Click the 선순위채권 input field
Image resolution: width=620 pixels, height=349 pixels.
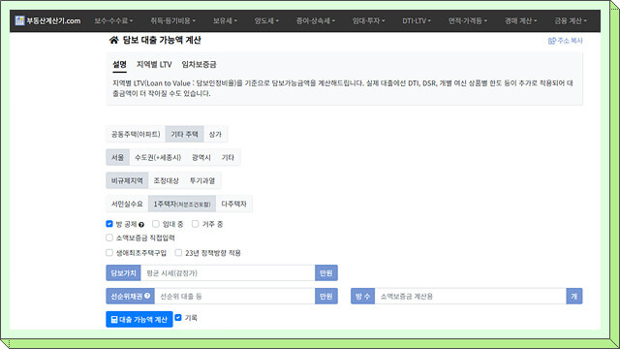pyautogui.click(x=234, y=296)
